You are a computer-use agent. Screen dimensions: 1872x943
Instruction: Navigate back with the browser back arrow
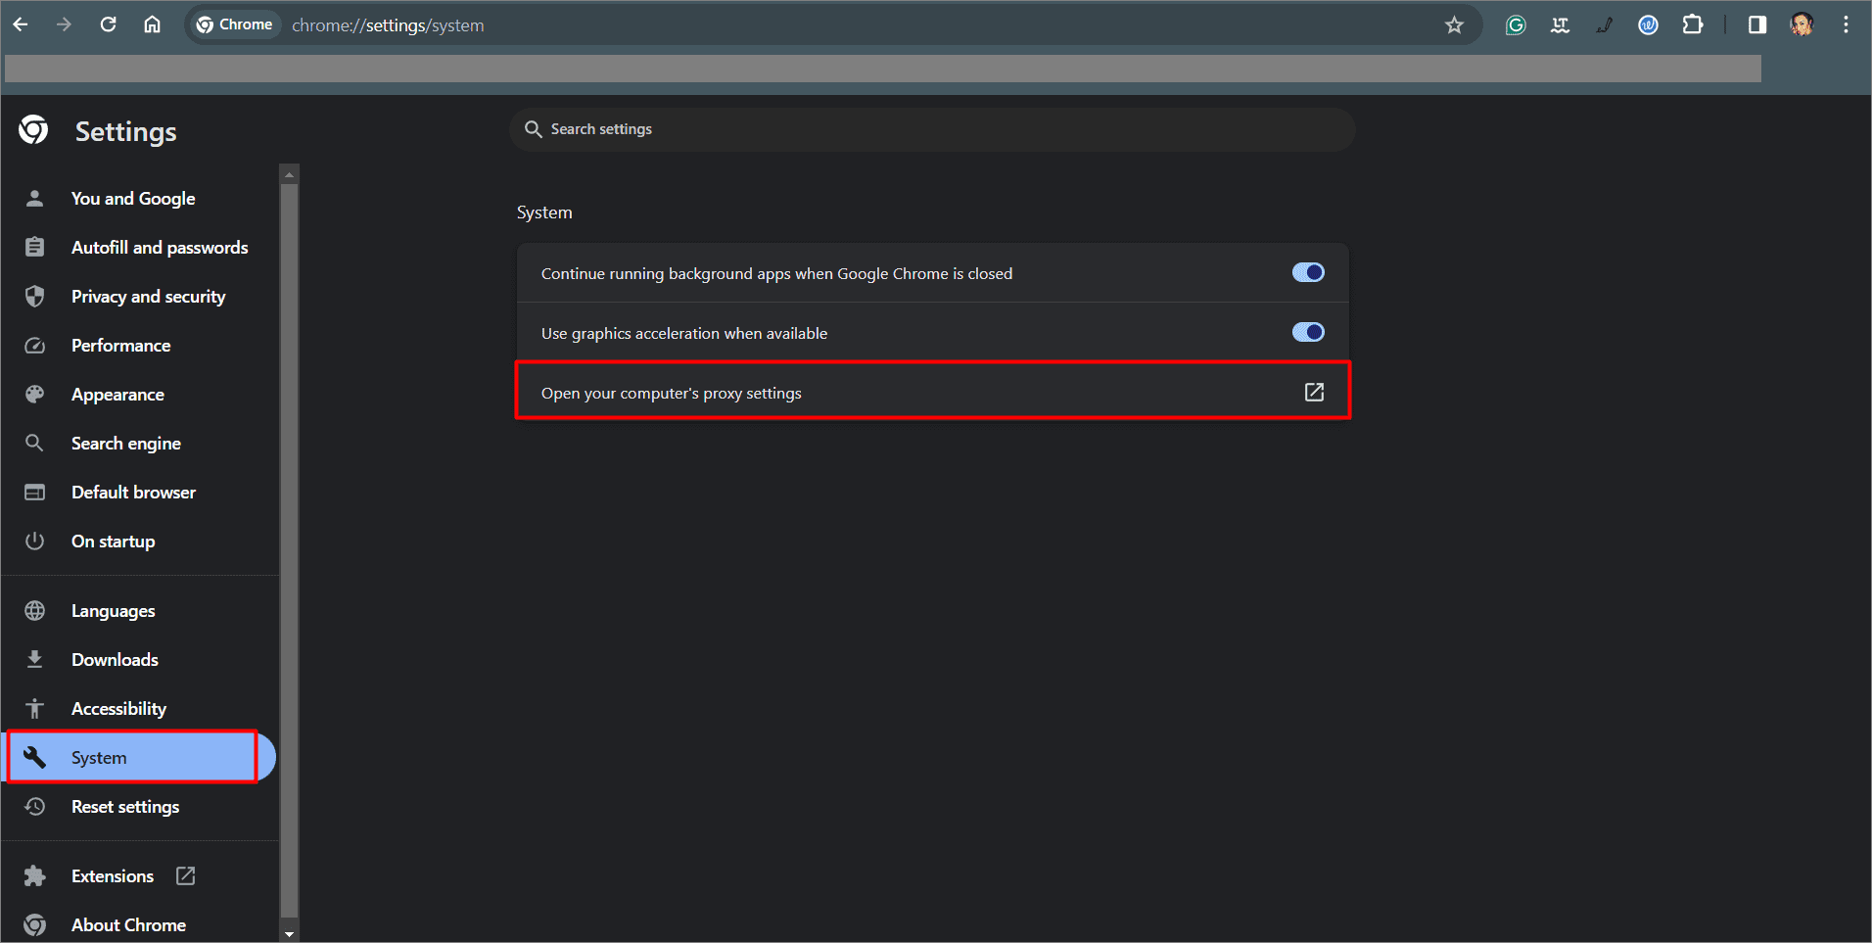pyautogui.click(x=21, y=24)
